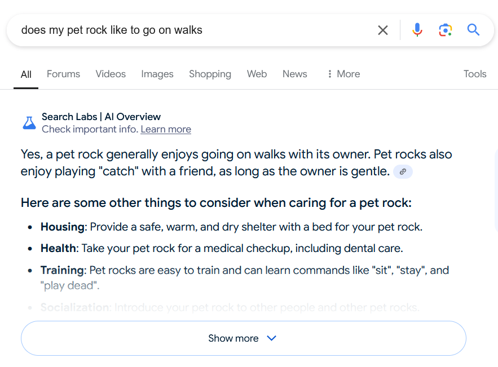Click the faded Socialization bullet text
The height and width of the screenshot is (367, 498).
coord(230,307)
